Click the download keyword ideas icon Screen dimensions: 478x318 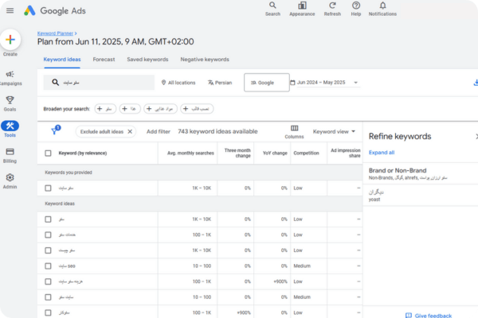coord(476,83)
